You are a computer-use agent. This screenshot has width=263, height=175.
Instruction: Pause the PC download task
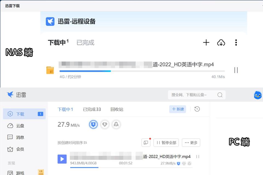point(198,157)
